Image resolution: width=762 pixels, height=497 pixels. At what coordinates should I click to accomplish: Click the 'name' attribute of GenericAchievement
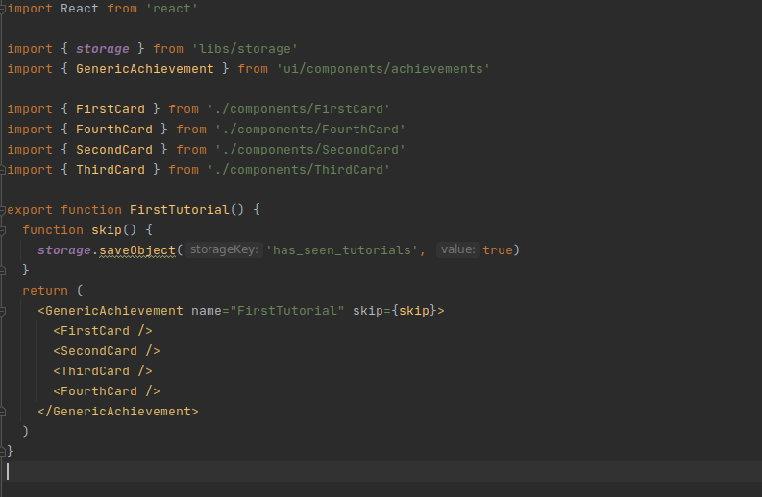pos(206,311)
